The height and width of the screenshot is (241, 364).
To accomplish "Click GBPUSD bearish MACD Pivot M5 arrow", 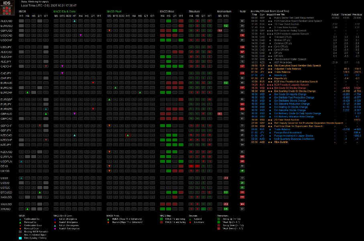I will pos(109,31).
